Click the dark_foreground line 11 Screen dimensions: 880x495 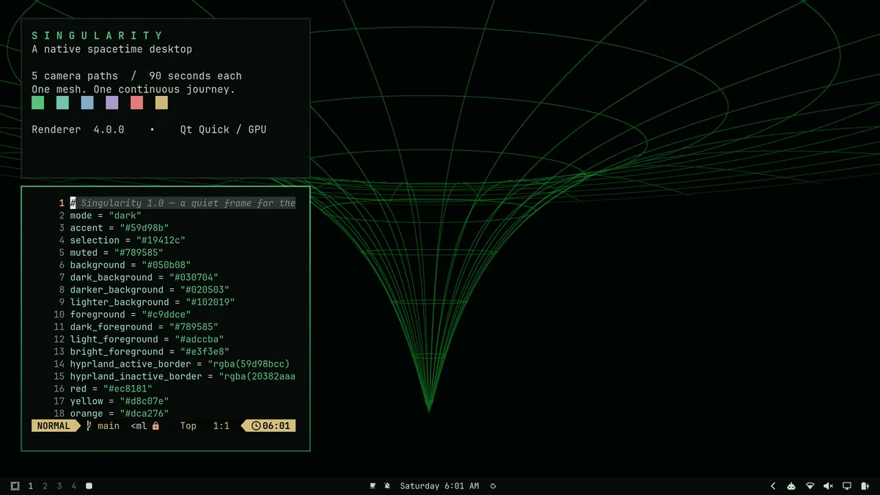tap(144, 327)
